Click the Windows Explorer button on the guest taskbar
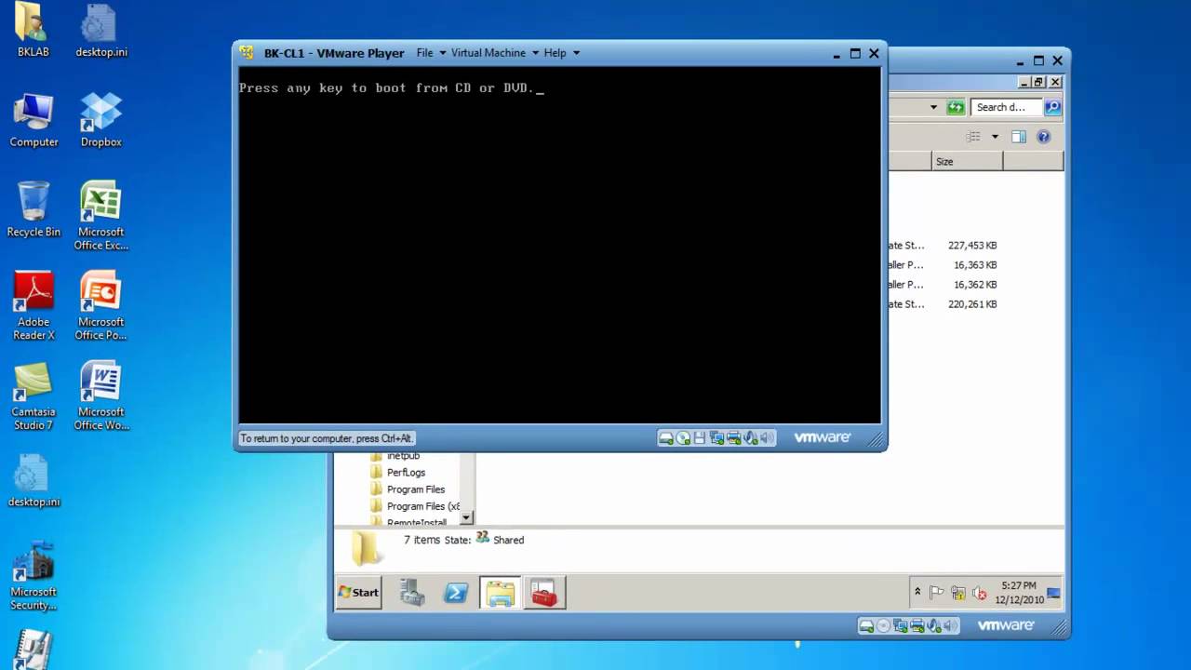1191x670 pixels. coord(500,593)
